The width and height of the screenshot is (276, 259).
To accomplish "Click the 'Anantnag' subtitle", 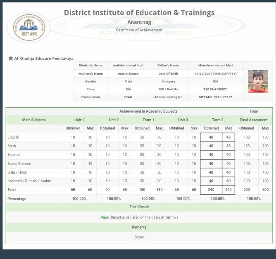I will (139, 22).
